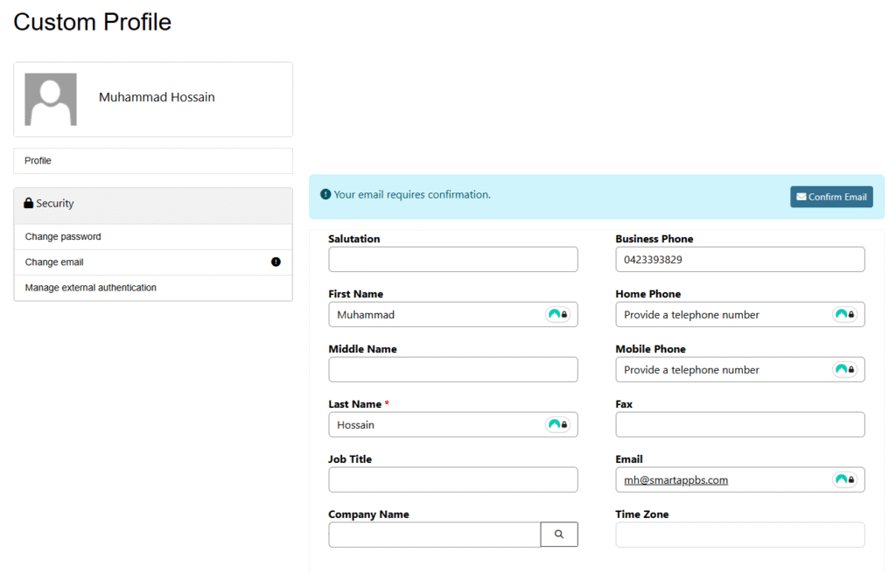Open the Profile menu item
Screen dimensions: 896x573
pos(38,161)
